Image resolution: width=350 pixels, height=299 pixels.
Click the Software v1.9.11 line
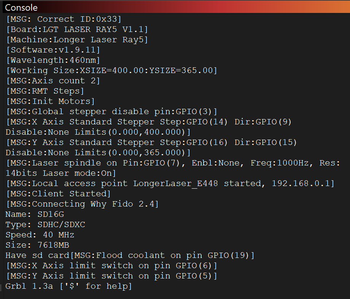click(53, 50)
